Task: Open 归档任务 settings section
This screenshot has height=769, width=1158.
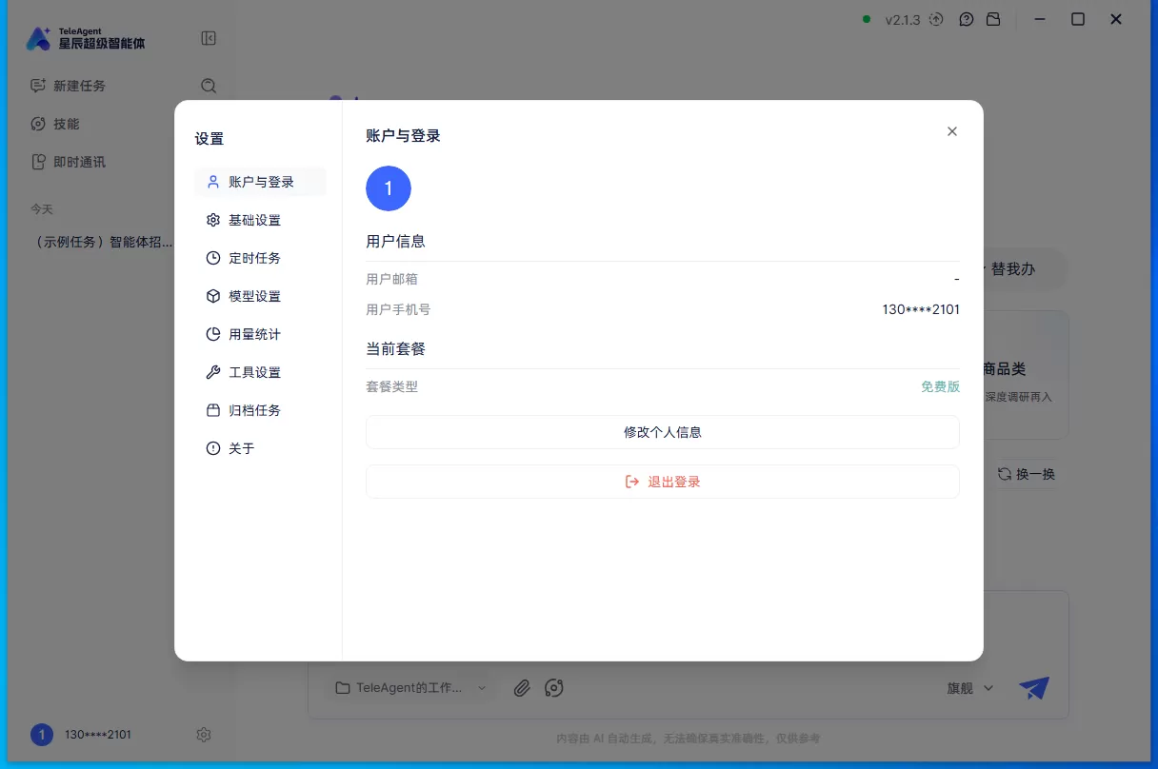Action: pos(260,410)
